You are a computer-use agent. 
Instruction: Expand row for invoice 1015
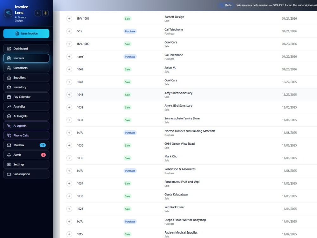pyautogui.click(x=69, y=234)
